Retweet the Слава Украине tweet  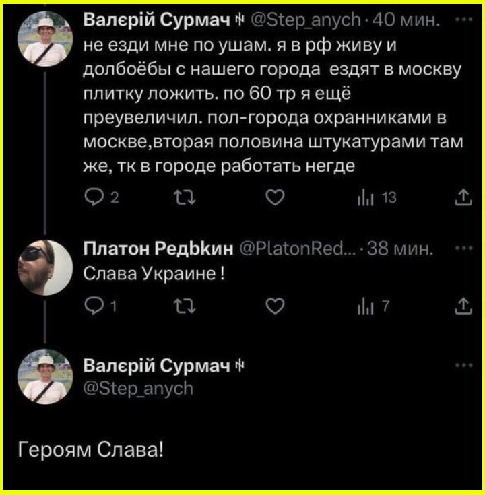point(185,306)
